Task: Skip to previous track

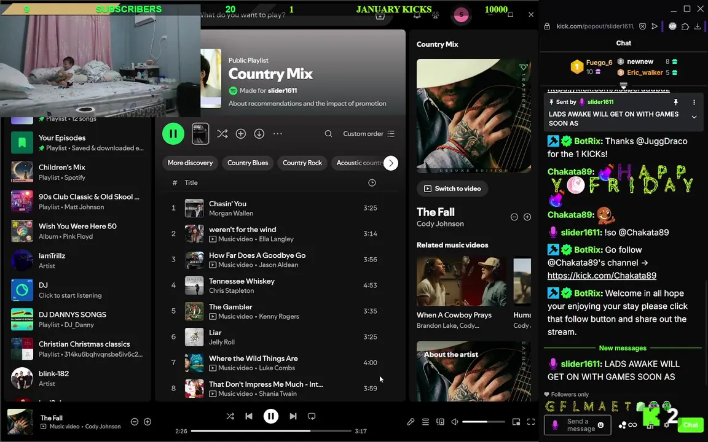Action: 249,416
